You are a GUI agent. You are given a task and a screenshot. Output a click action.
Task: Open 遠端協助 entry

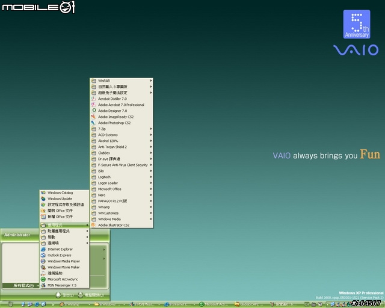pyautogui.click(x=64, y=273)
